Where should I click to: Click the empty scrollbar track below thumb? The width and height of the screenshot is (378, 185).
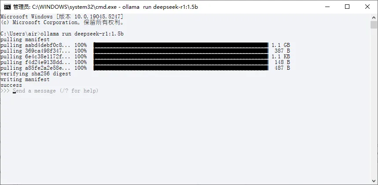374,103
